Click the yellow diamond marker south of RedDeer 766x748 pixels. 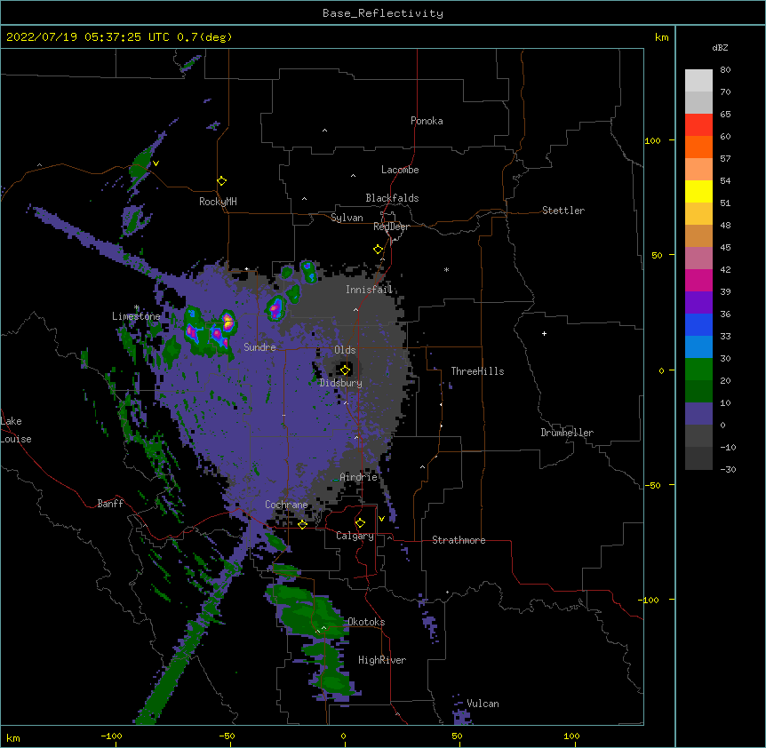pyautogui.click(x=378, y=250)
